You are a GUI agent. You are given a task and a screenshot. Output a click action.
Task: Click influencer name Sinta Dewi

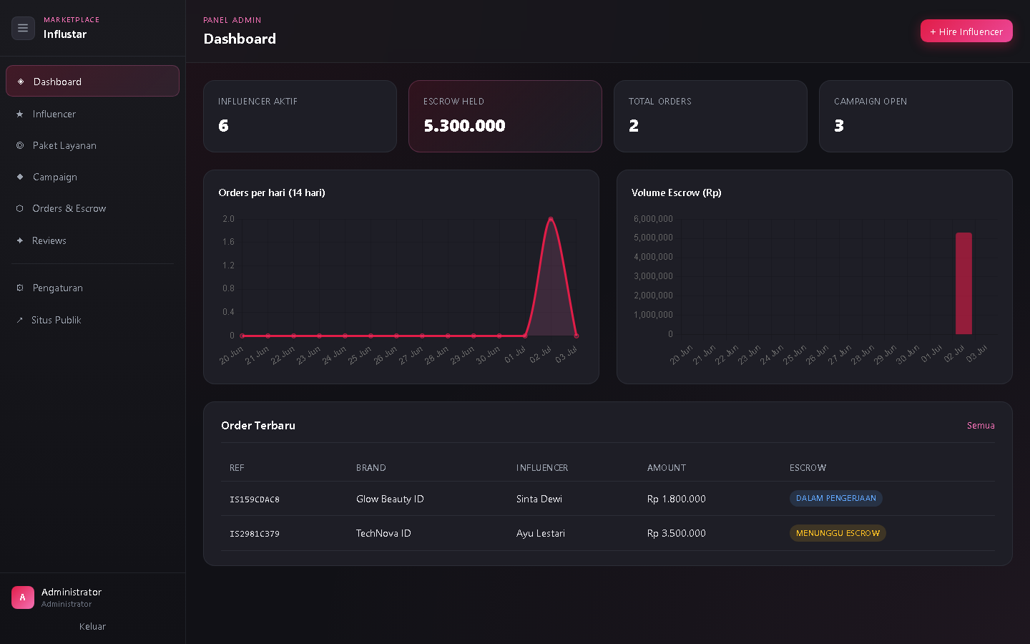click(x=539, y=499)
